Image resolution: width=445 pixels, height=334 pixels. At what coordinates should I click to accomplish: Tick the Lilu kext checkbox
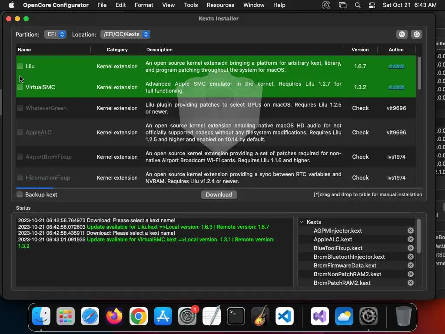click(x=20, y=66)
